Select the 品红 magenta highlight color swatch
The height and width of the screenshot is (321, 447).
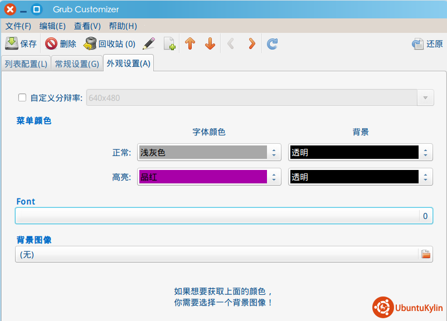[x=203, y=177]
